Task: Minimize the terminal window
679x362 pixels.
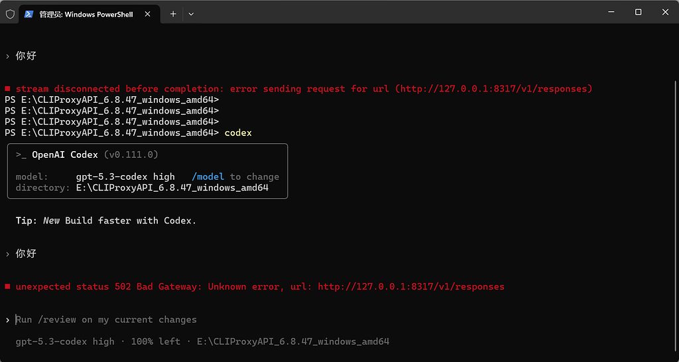Action: point(611,12)
